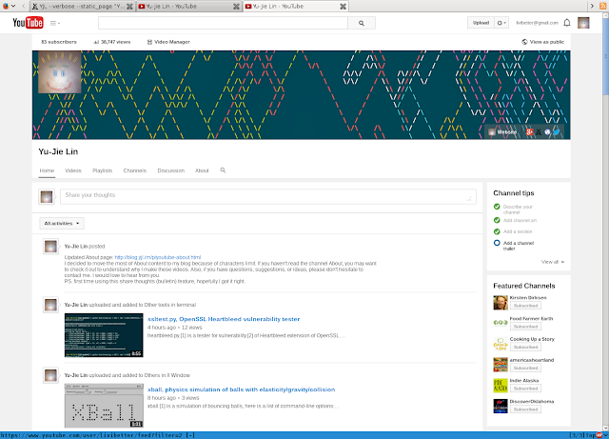Toggle Subscribed button for DiscoverOklahoma
Screen dimensions: 609x439
525,409
